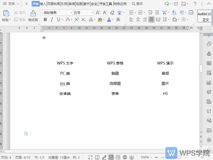The image size is (213, 160).
Task: Center align the paragraph
Action: (138, 19)
